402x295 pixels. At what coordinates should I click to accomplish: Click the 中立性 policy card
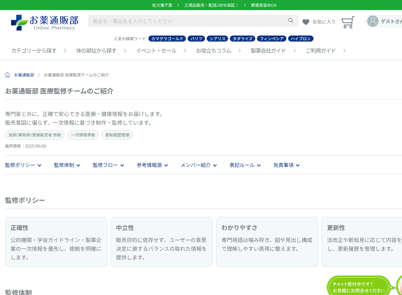pyautogui.click(x=161, y=242)
